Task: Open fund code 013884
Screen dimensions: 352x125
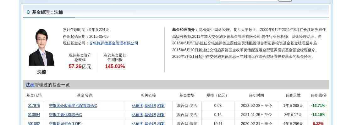Action: point(34,115)
